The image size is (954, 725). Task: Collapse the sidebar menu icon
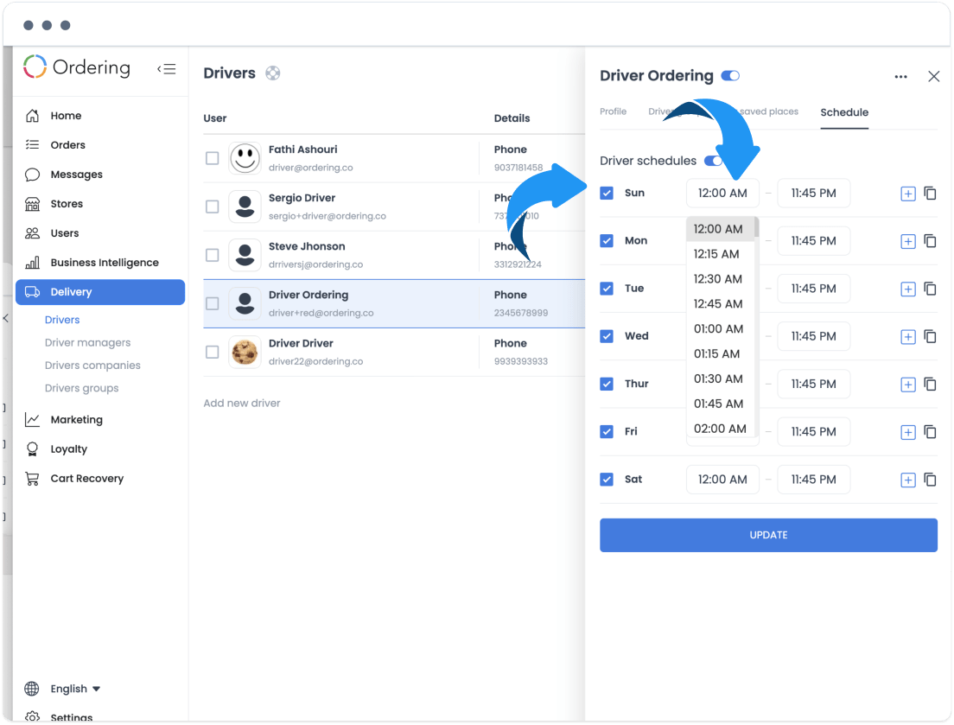[166, 69]
